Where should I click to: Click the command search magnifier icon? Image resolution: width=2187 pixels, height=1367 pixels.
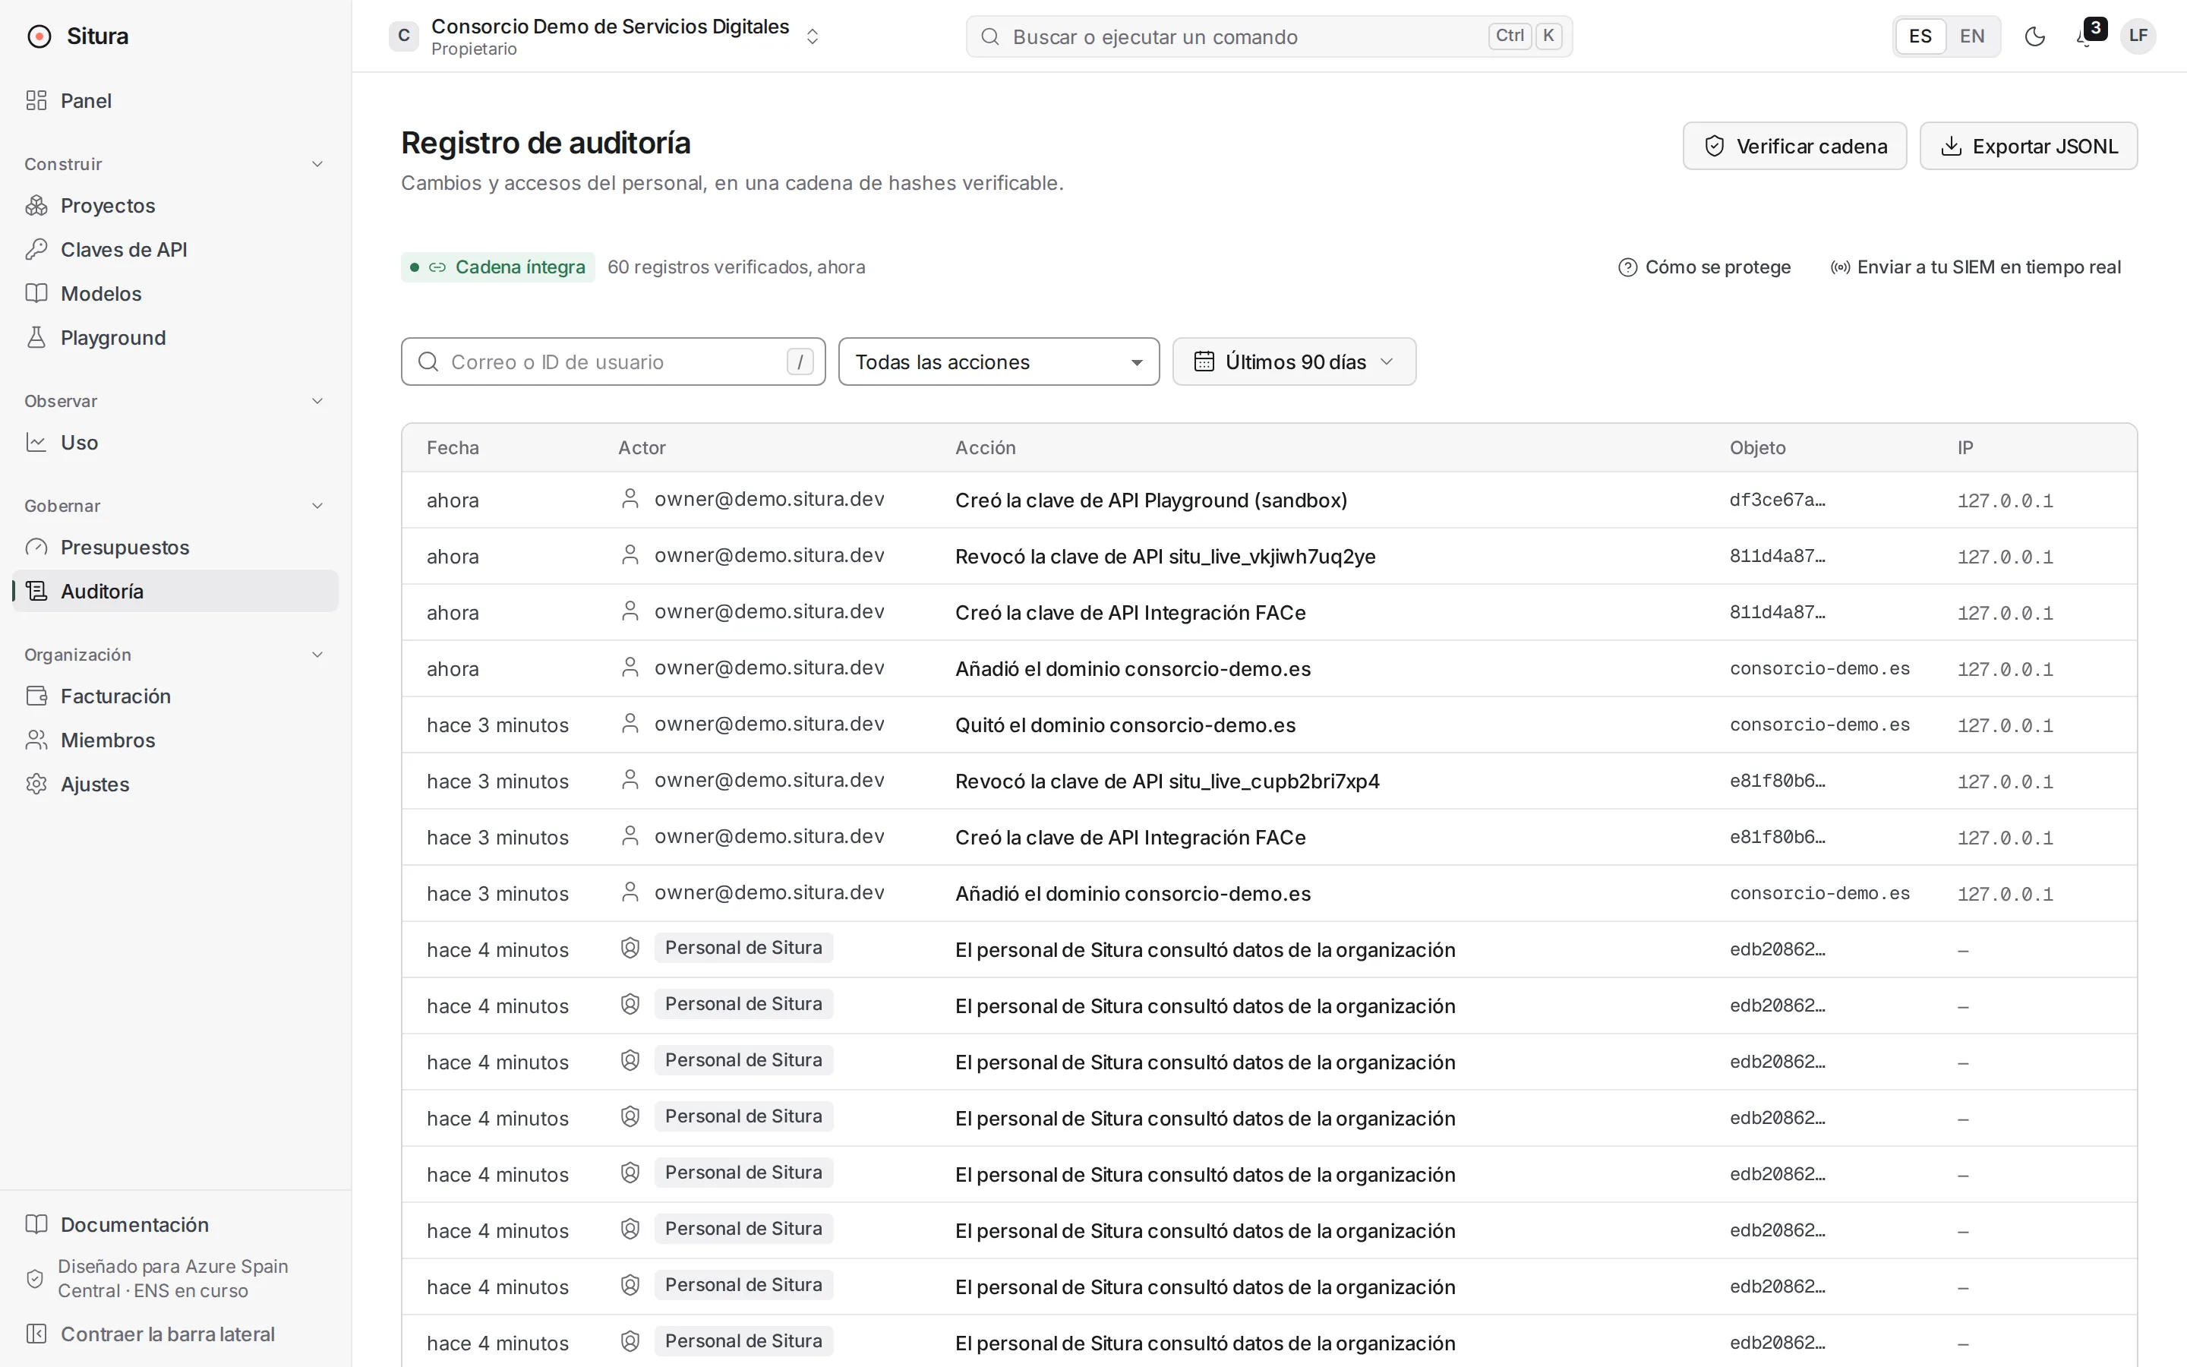coord(990,36)
